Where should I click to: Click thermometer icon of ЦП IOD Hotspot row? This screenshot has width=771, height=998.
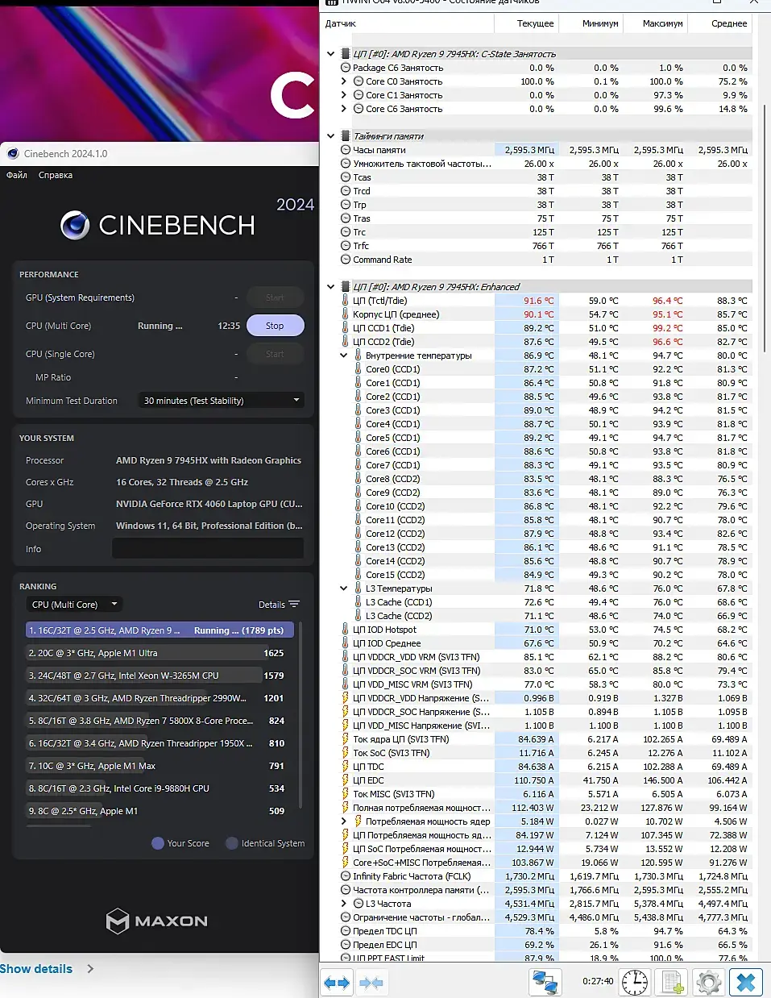click(x=346, y=630)
